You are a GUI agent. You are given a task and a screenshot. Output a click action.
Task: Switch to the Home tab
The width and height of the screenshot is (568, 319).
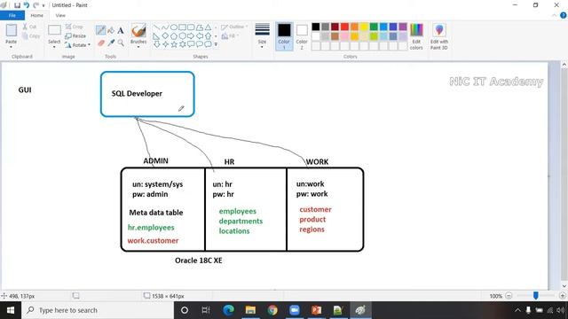[x=37, y=16]
